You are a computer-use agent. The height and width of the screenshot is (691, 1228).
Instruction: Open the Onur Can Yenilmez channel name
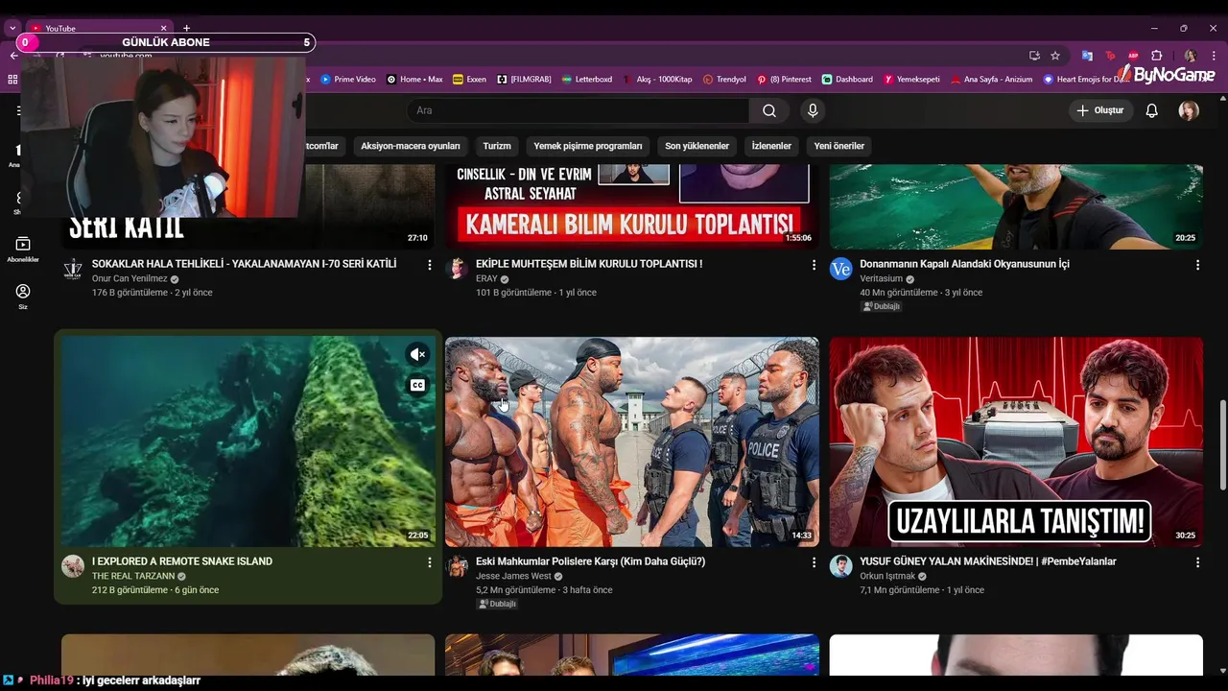coord(130,278)
